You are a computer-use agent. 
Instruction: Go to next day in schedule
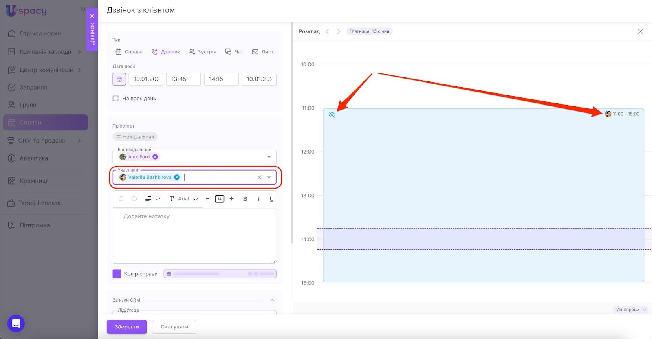(338, 31)
